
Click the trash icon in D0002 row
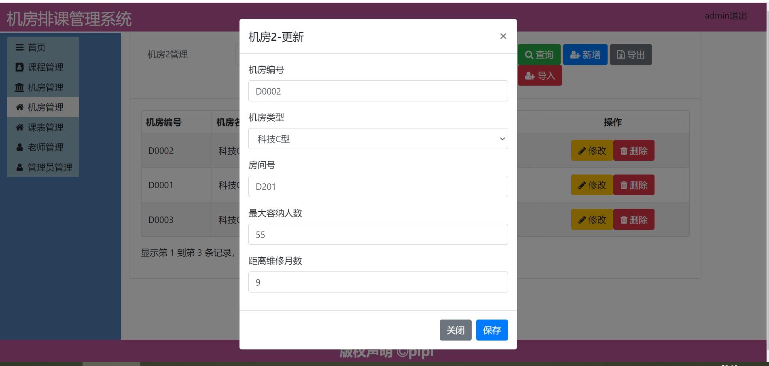(624, 151)
